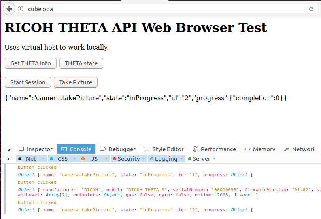Open the Style Editor tab

[x=164, y=149]
